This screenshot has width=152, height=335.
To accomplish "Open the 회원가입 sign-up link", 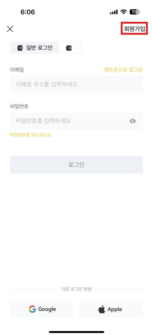I will pos(135,29).
